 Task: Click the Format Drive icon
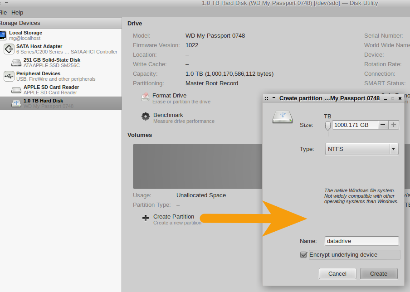click(145, 97)
